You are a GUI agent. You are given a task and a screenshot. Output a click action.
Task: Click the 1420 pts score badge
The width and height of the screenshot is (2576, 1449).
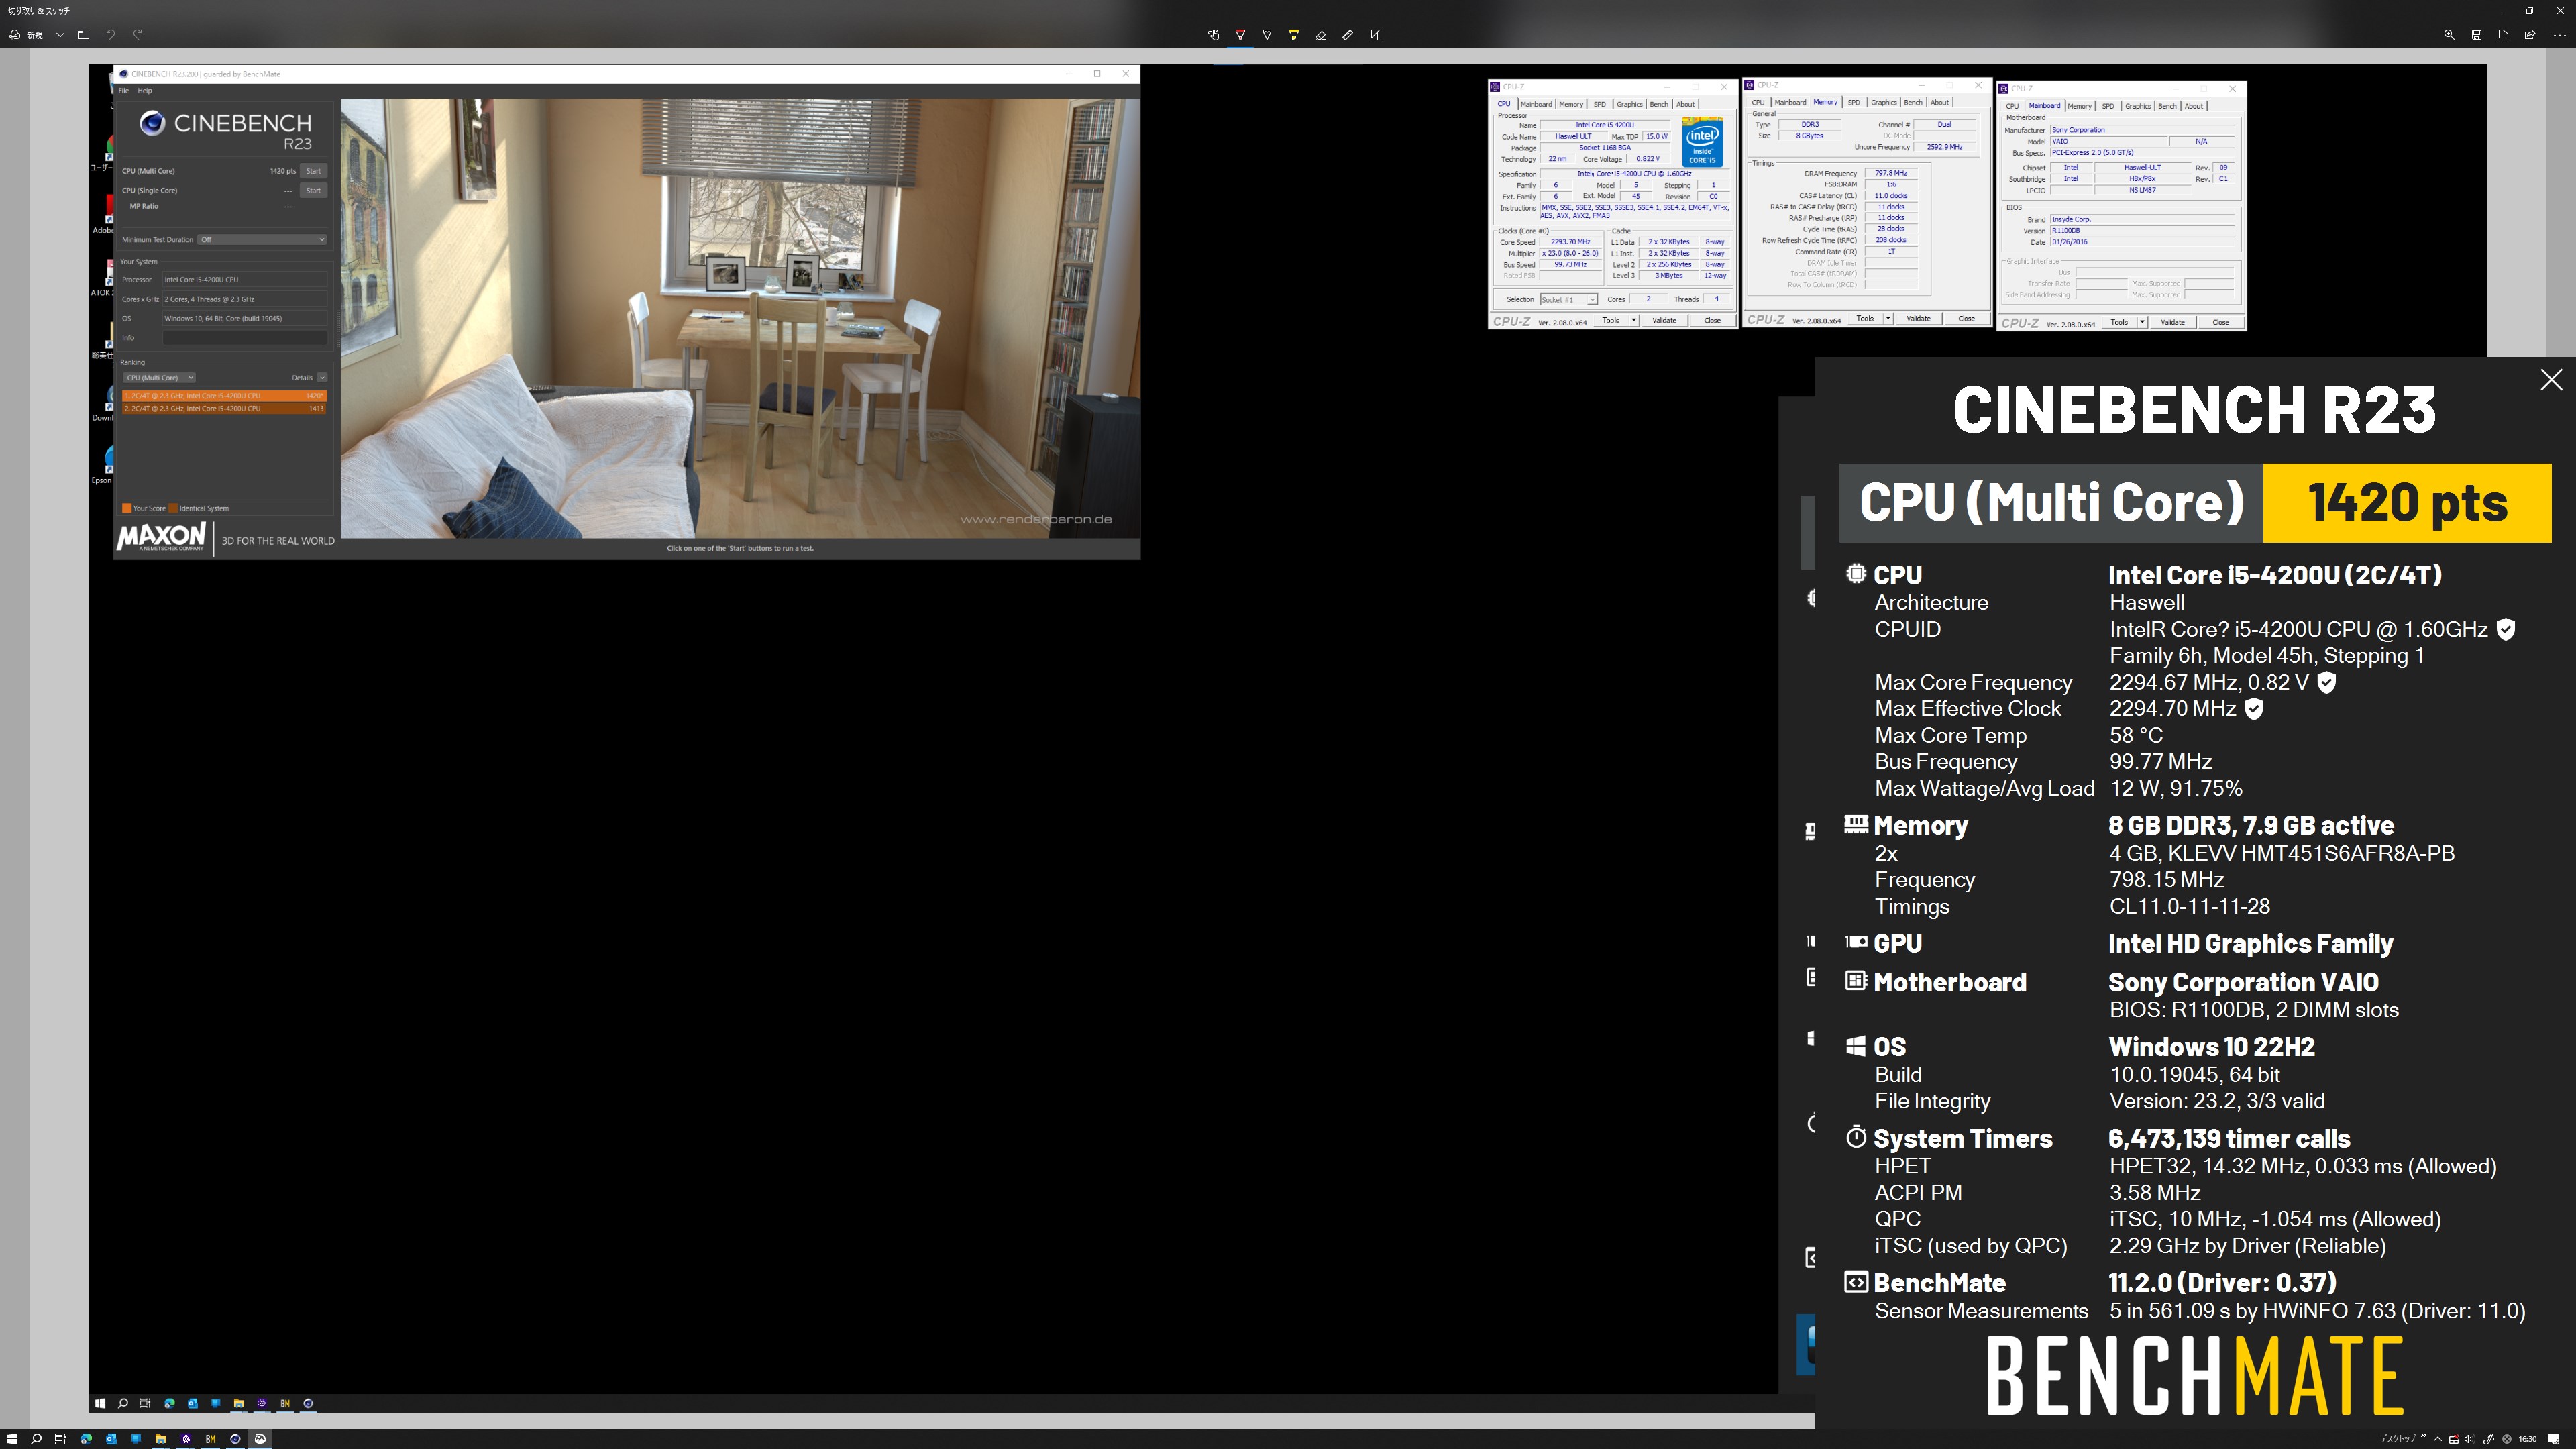(x=2407, y=503)
